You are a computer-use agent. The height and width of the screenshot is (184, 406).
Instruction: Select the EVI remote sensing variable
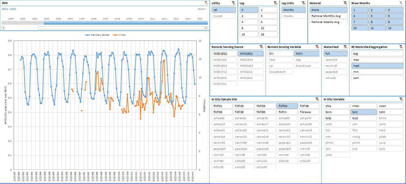tap(280, 54)
